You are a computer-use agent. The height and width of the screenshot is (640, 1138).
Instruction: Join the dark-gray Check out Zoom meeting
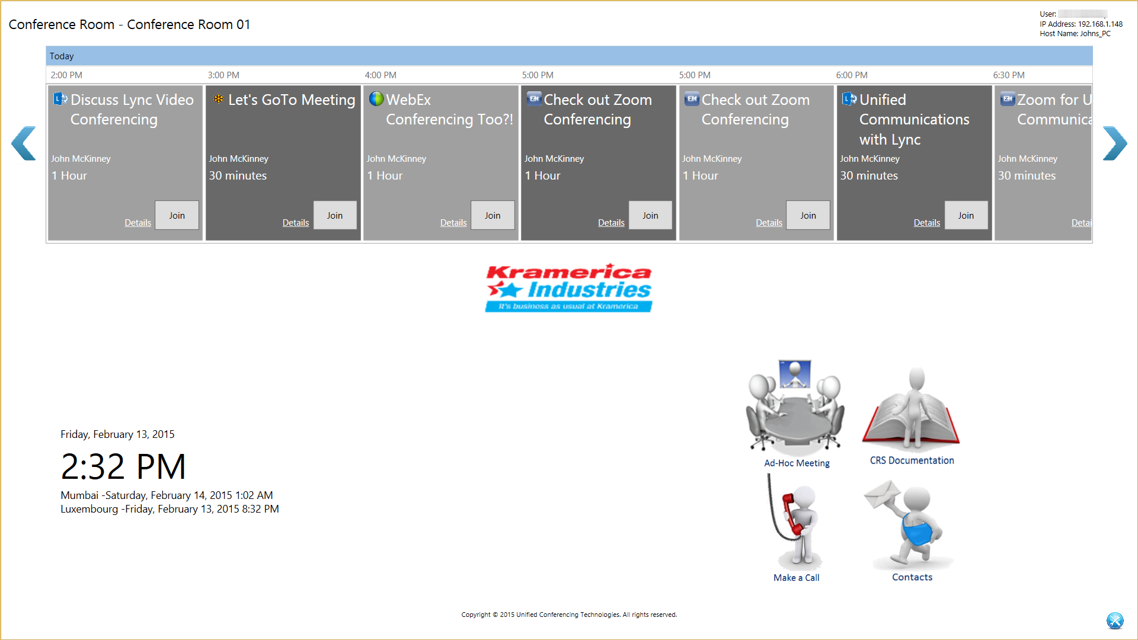[650, 215]
